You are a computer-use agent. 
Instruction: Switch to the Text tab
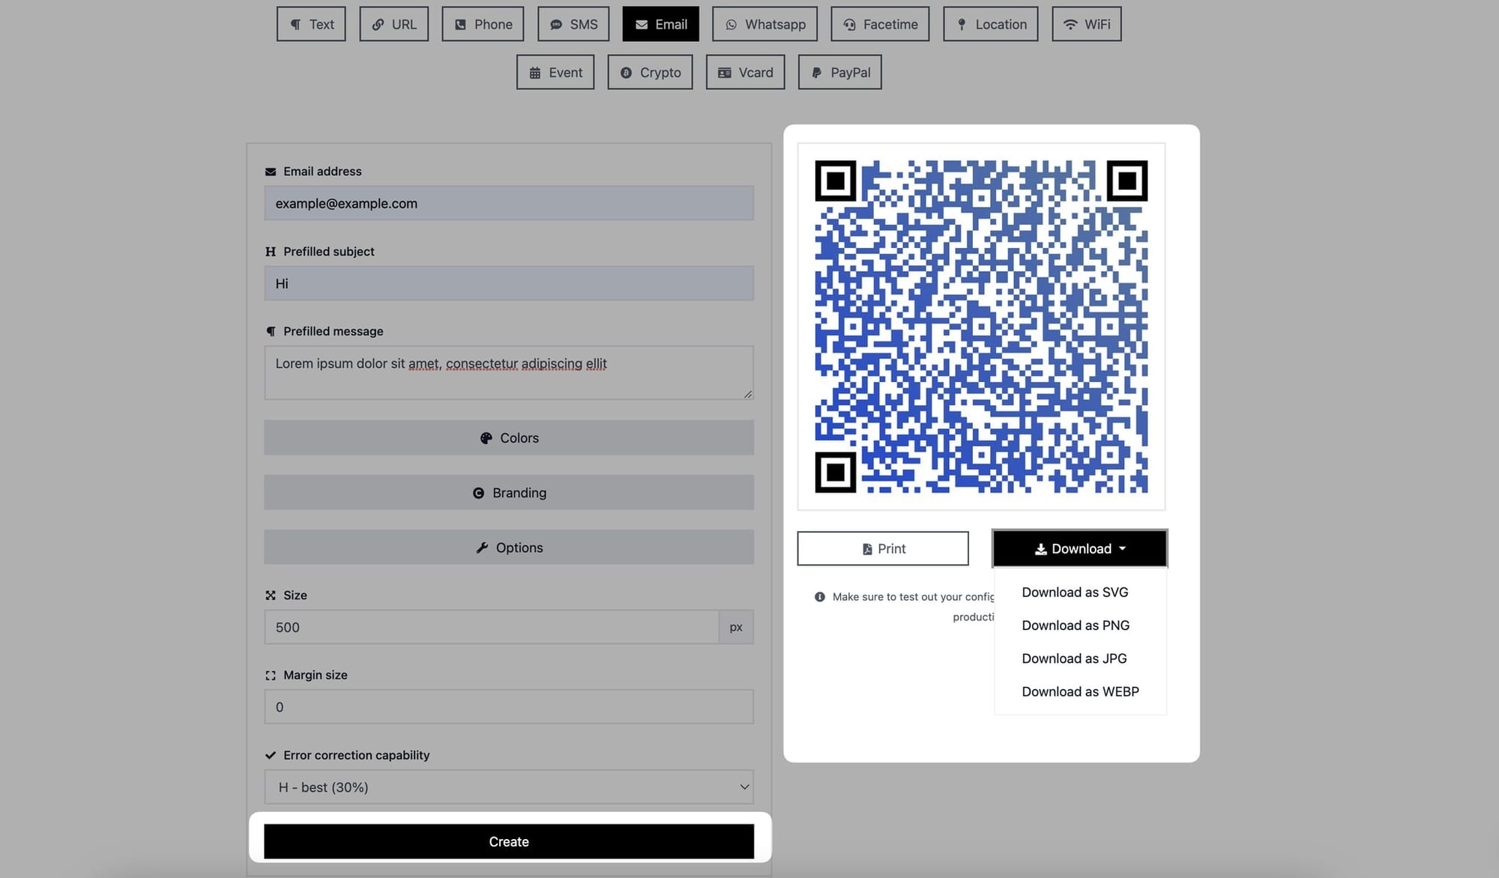310,23
